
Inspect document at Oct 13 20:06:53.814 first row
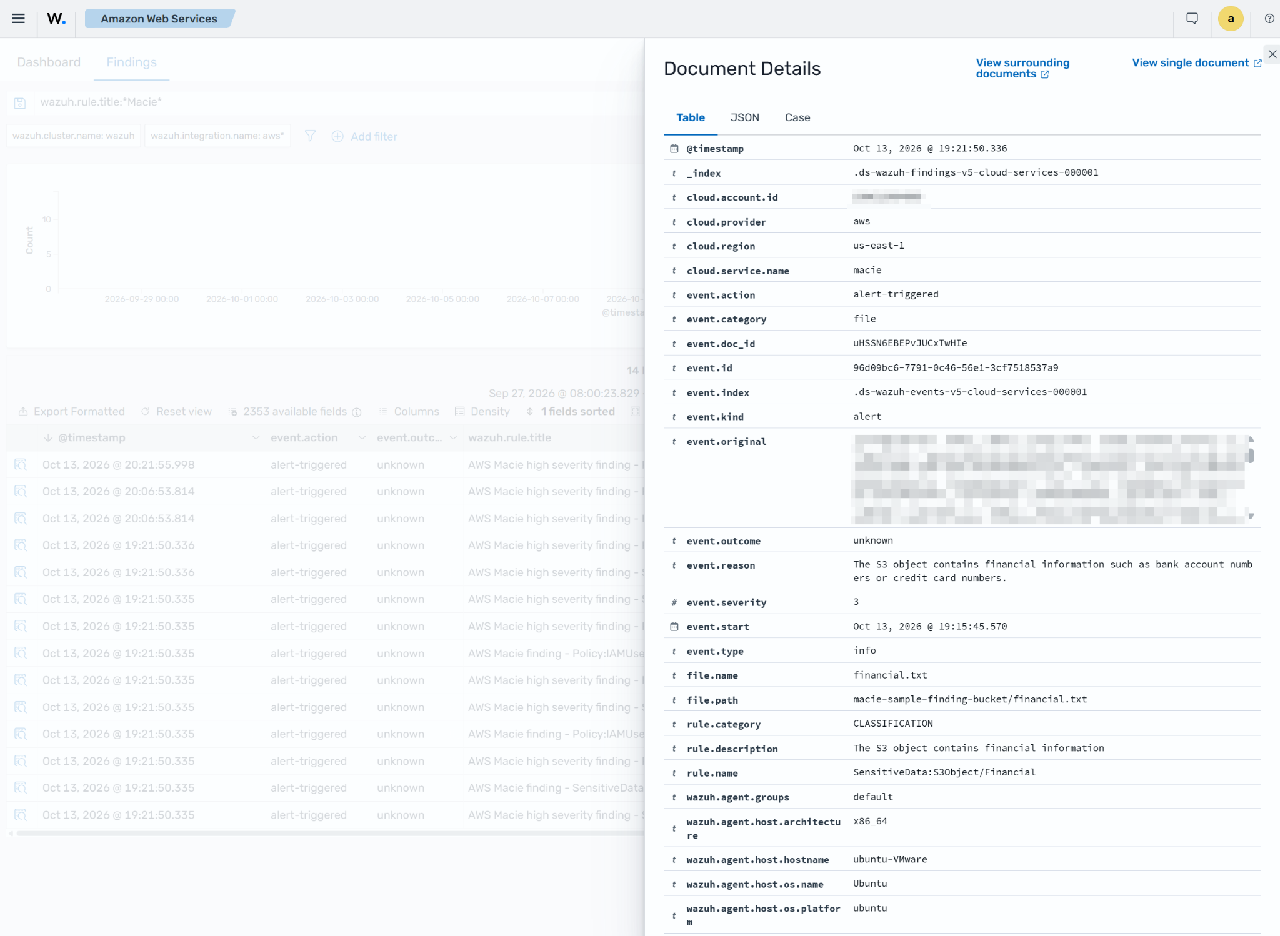[21, 492]
